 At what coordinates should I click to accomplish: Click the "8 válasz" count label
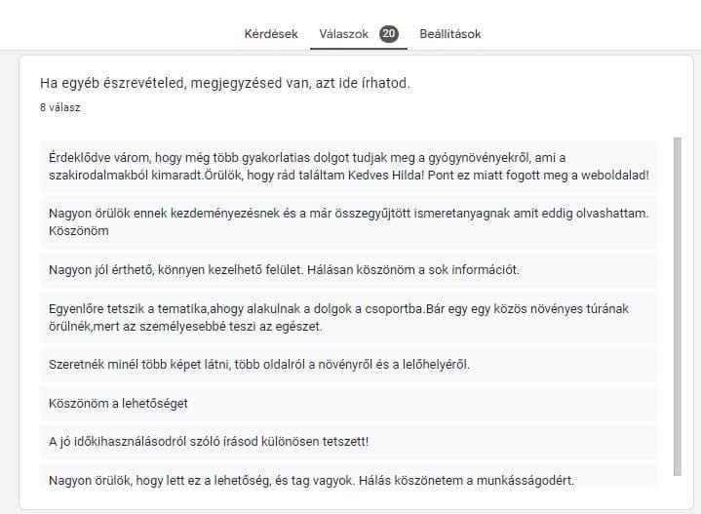[60, 107]
